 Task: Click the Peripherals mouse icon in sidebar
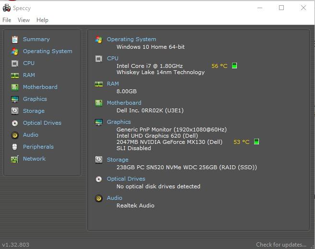(15, 147)
